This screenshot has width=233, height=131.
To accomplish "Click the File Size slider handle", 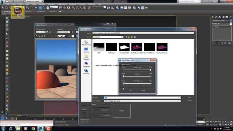I will pyautogui.click(x=123, y=76).
